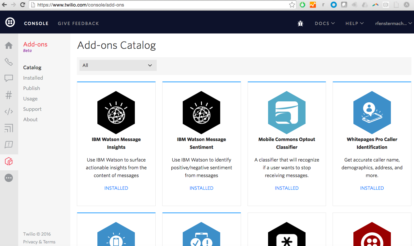Click the orange chart browser extension icon
The width and height of the screenshot is (414, 246).
coord(313,5)
